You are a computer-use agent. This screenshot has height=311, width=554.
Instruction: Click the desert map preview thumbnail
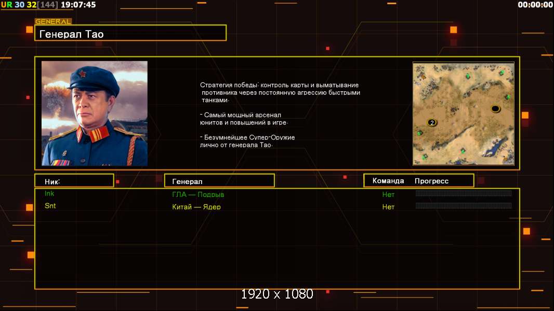[x=464, y=114]
